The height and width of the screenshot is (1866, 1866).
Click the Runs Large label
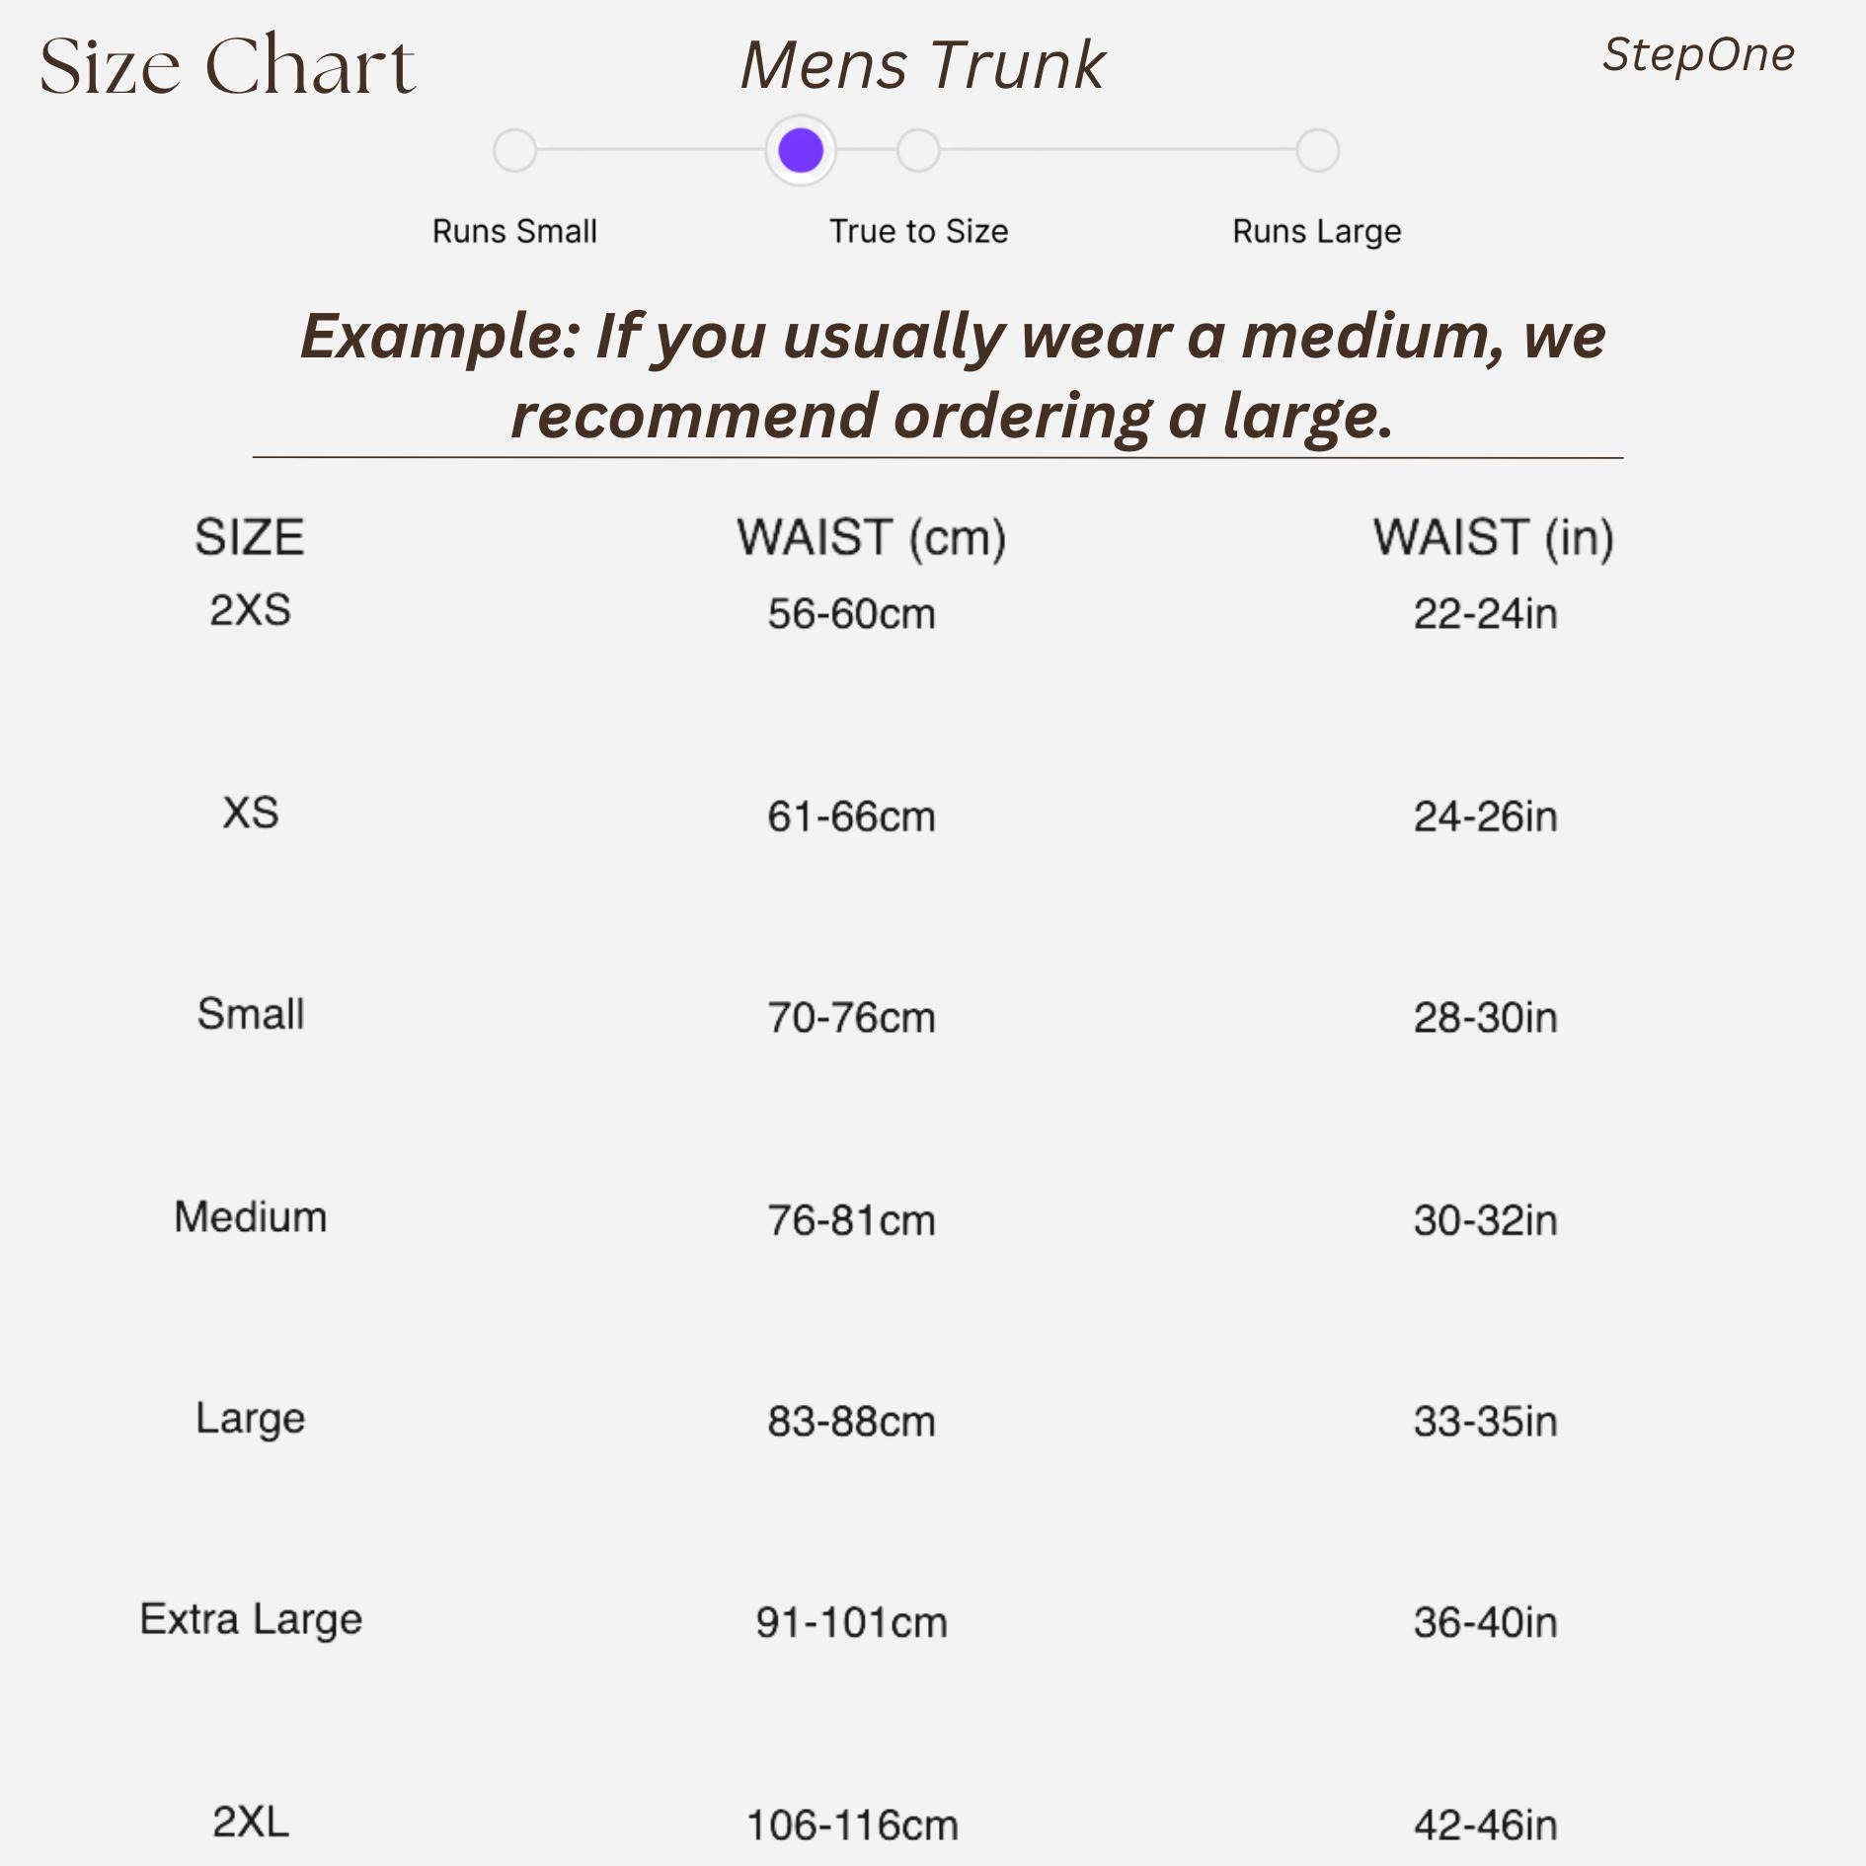pyautogui.click(x=1317, y=231)
